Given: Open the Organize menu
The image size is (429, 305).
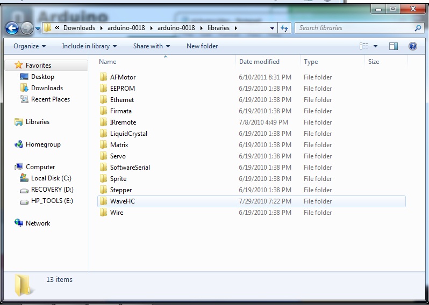Looking at the screenshot, I should 30,46.
